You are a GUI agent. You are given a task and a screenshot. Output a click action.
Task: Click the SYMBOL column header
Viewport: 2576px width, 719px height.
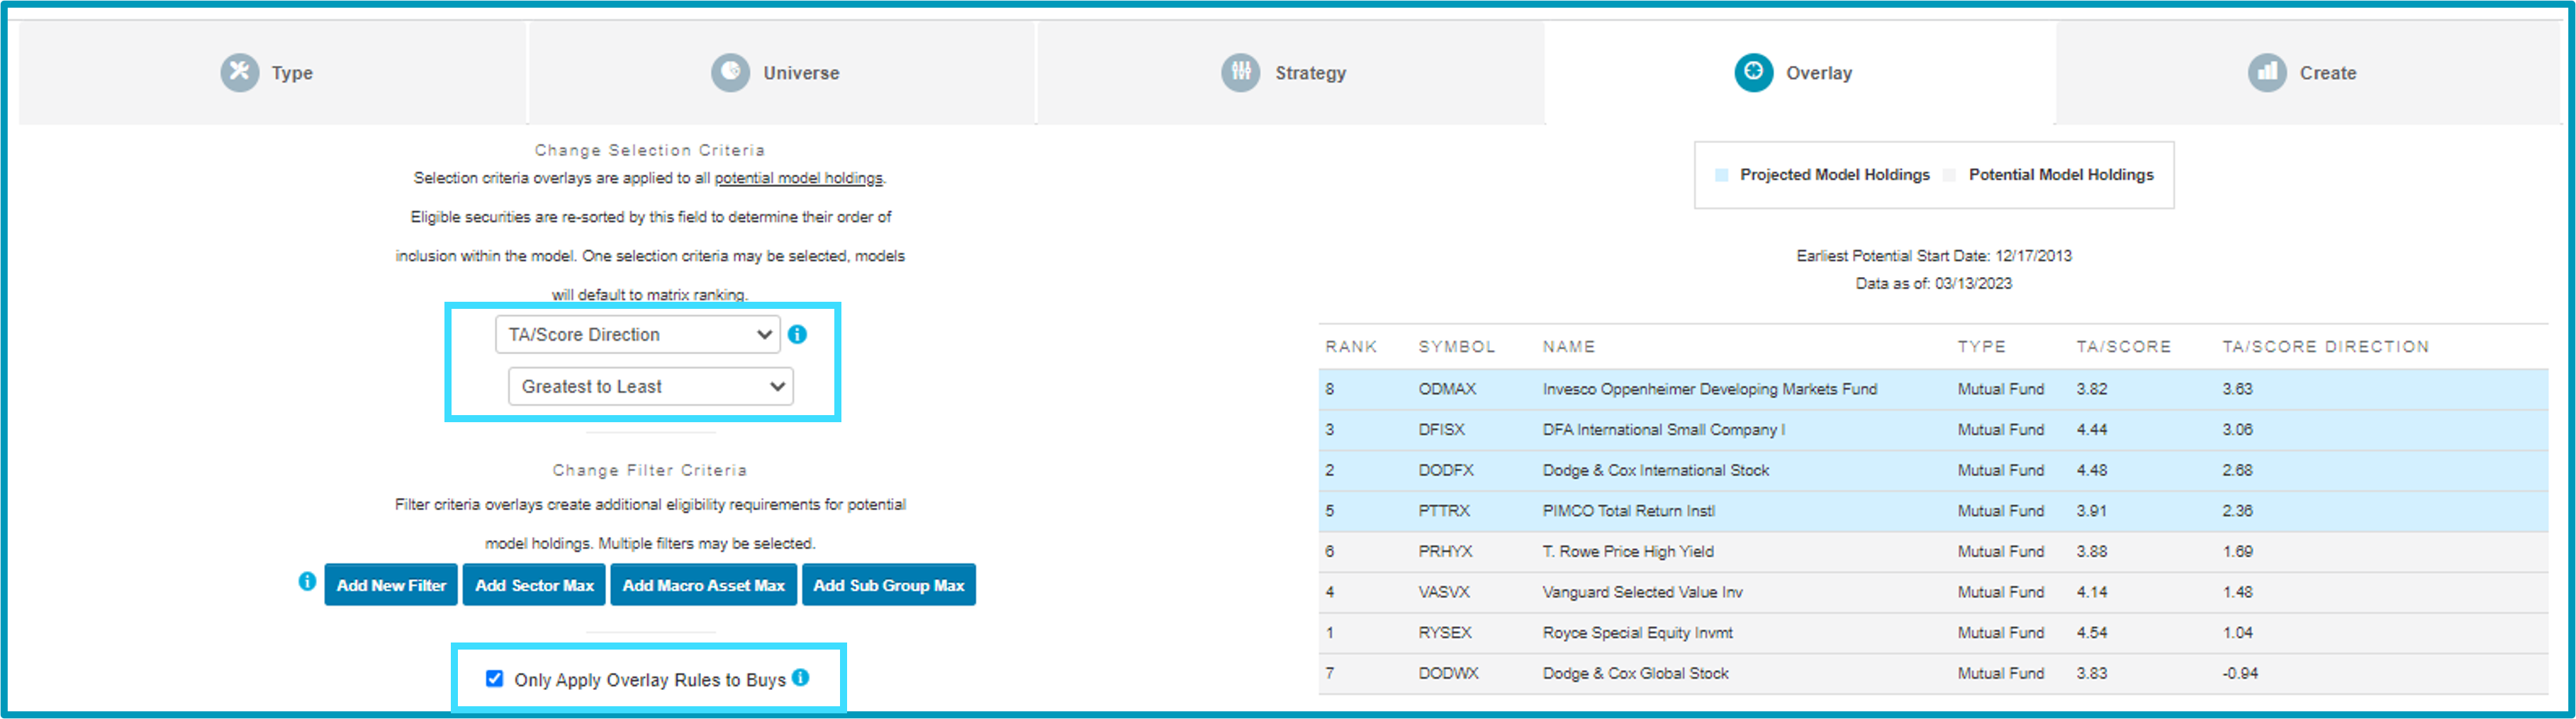1457,346
